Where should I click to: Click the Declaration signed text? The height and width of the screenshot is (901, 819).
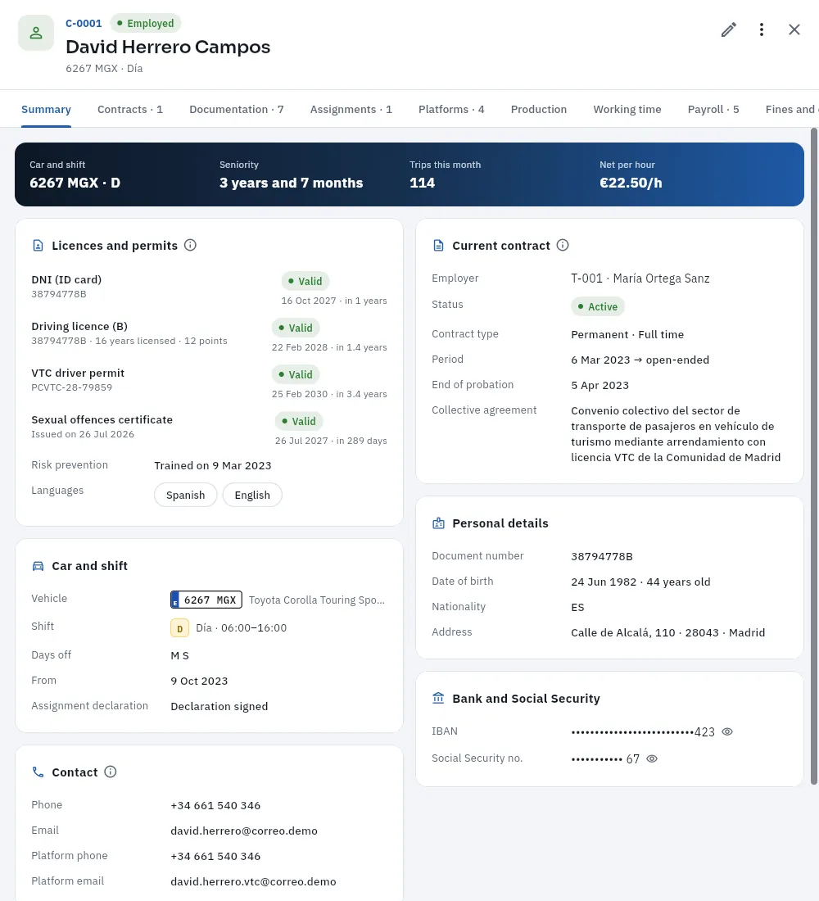[x=219, y=707]
